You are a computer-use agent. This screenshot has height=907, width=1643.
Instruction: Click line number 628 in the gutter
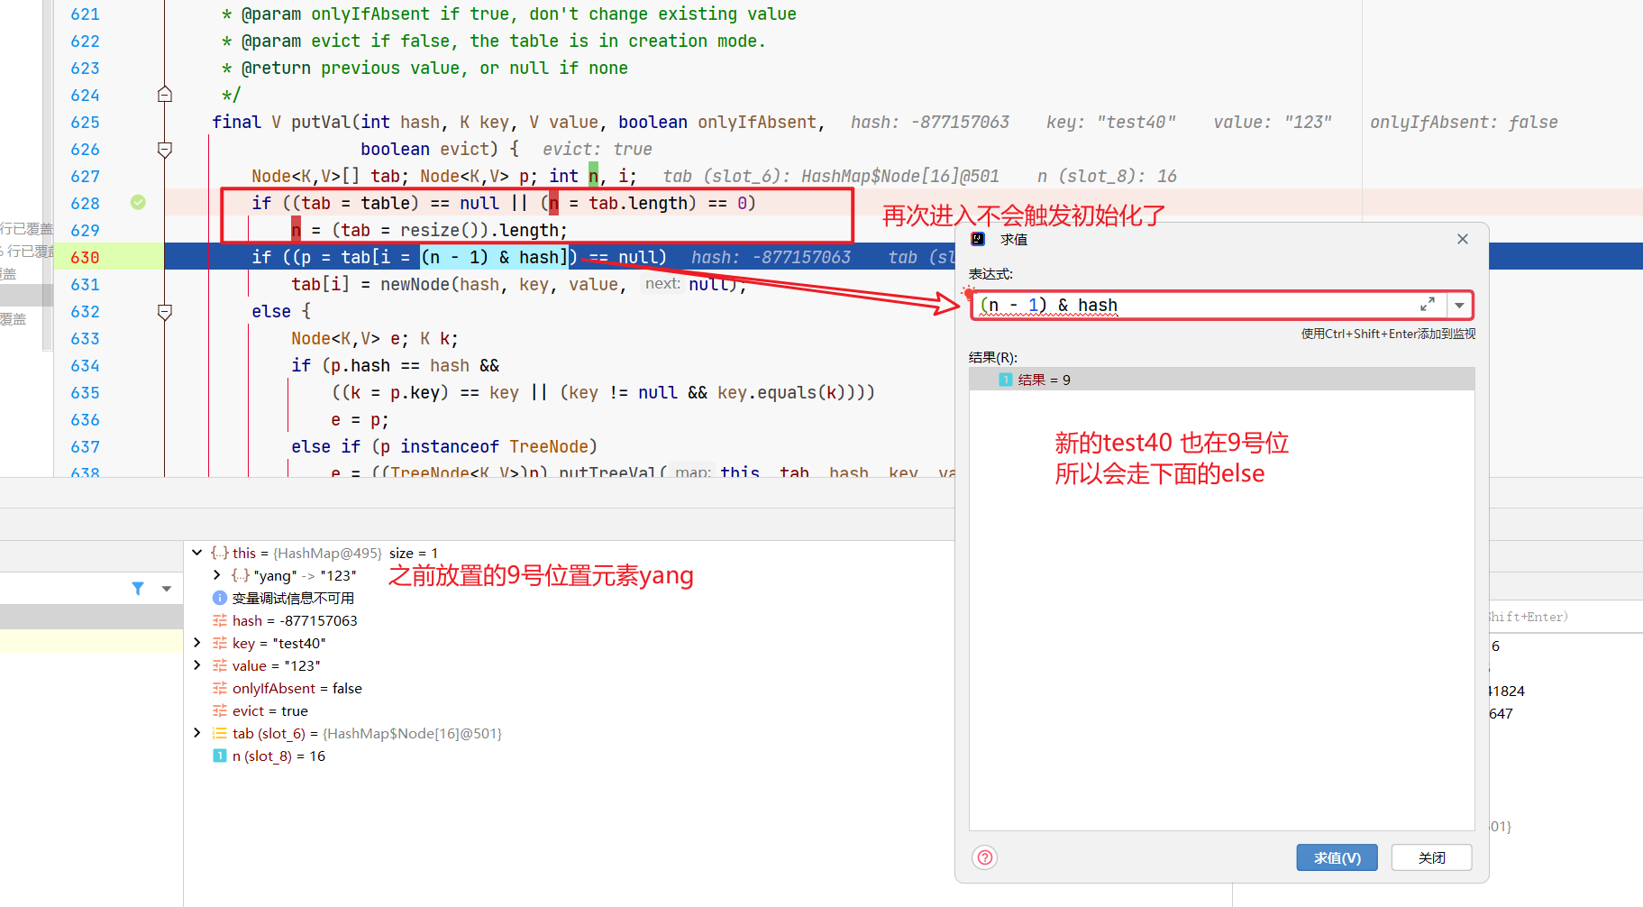[85, 203]
